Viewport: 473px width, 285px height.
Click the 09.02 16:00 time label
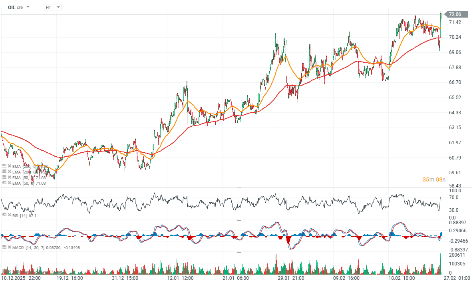(346, 278)
